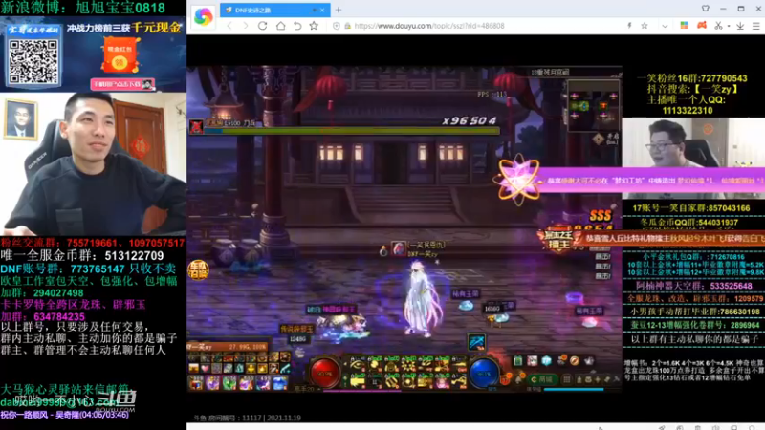Click the blue MP orb in game
The width and height of the screenshot is (765, 430).
[484, 374]
